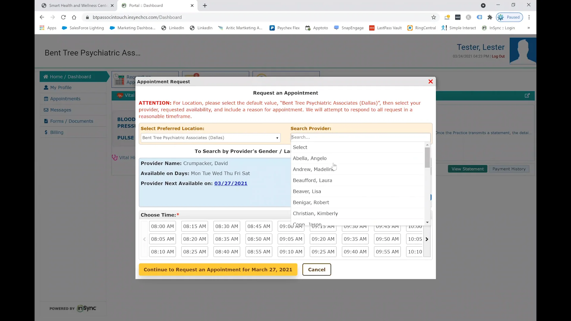The width and height of the screenshot is (571, 321).
Task: Bookmark this page with star icon
Action: (434, 17)
